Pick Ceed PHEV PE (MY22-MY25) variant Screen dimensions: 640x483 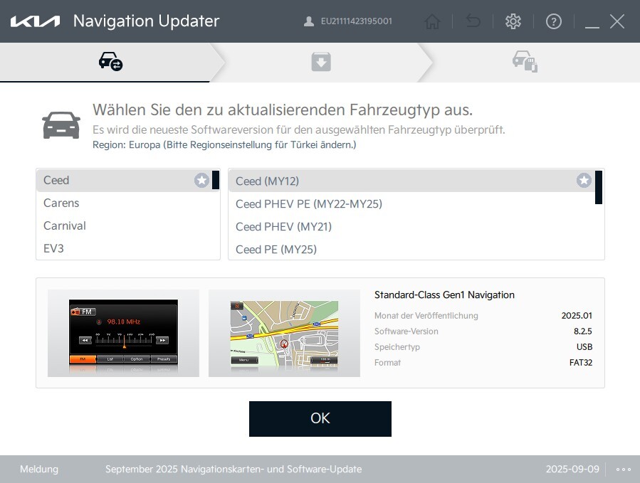click(309, 204)
